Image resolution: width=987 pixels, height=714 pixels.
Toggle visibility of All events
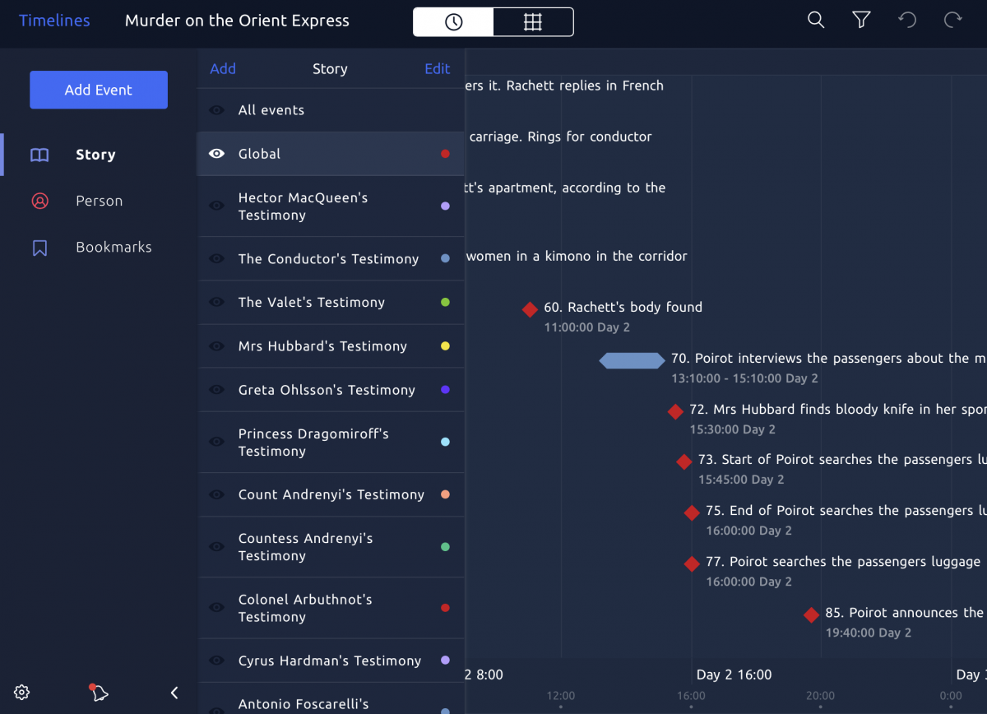215,109
